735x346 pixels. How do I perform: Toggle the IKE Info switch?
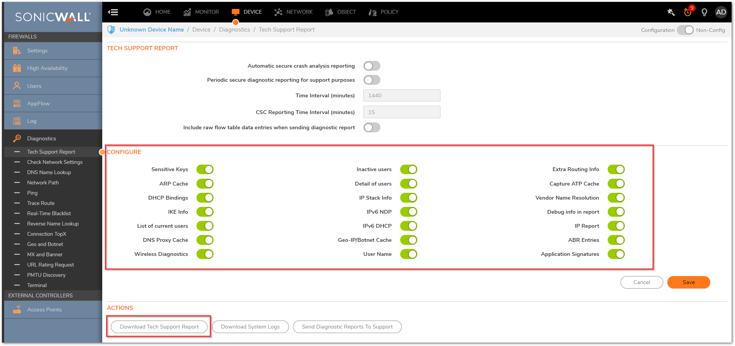pos(205,212)
